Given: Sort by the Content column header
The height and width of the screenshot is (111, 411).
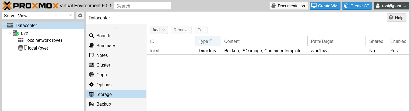Looking at the screenshot, I should click(x=264, y=41).
